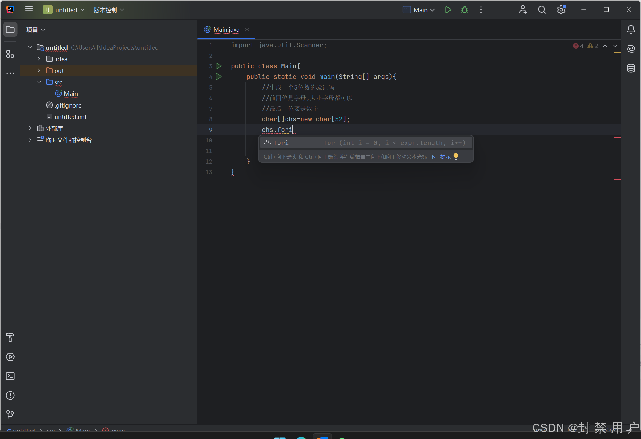Click run gutter icon beside class Main
Viewport: 641px width, 439px height.
coord(219,66)
